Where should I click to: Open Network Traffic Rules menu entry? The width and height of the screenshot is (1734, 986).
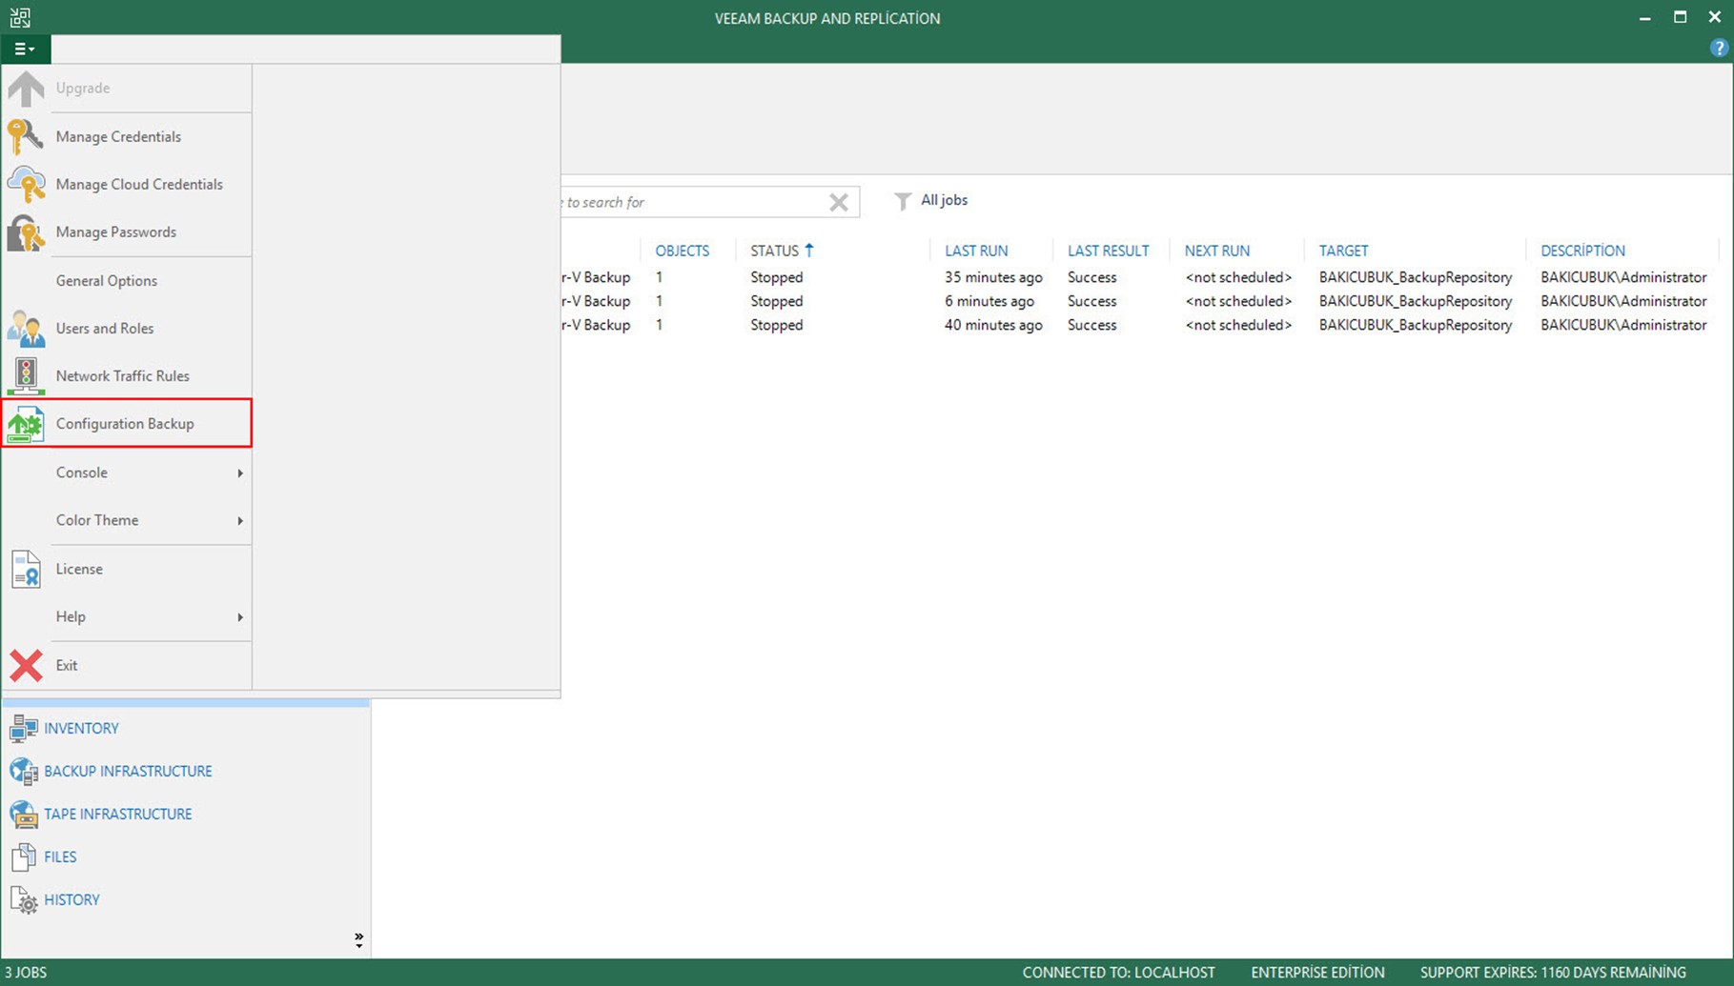point(127,375)
